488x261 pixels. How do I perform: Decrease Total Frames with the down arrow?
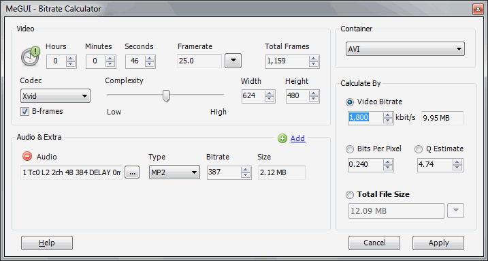[314, 64]
